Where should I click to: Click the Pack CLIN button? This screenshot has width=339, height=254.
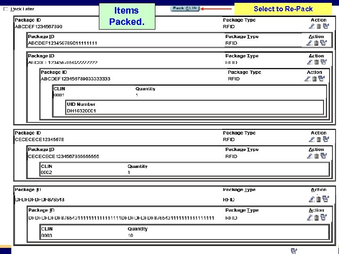pos(185,8)
